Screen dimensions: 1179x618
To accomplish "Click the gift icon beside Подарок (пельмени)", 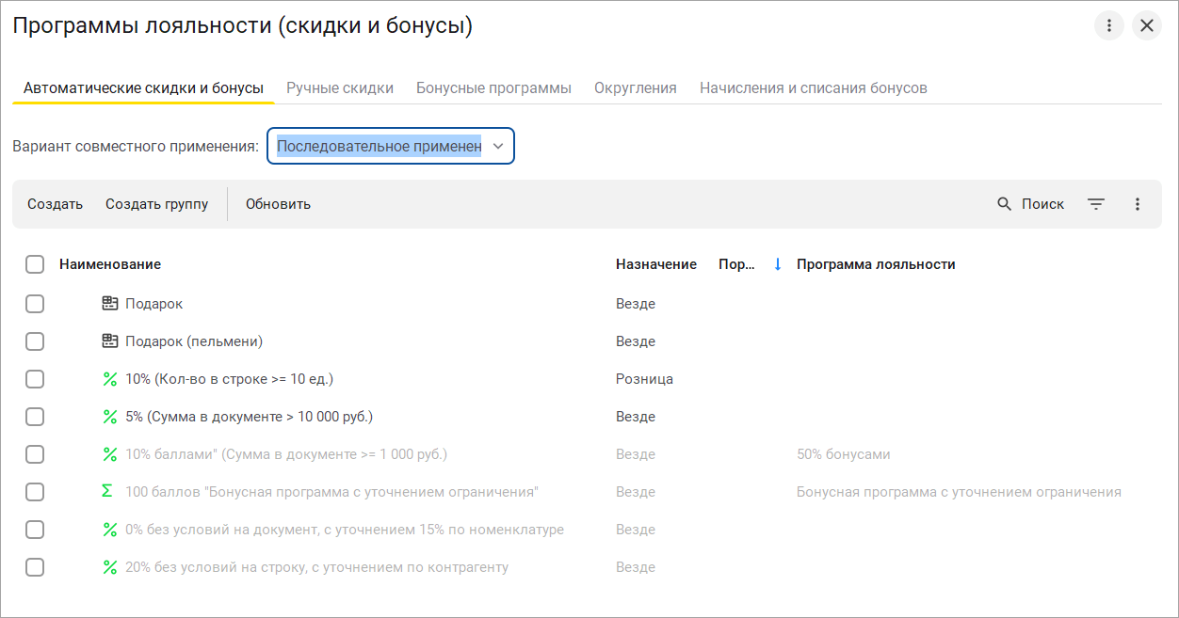I will tap(109, 341).
